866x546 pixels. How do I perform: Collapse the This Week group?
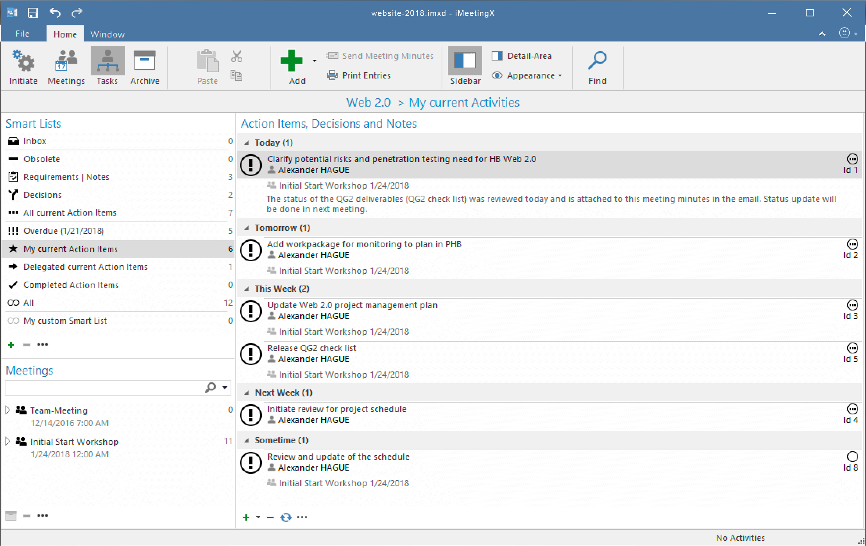[x=247, y=289]
